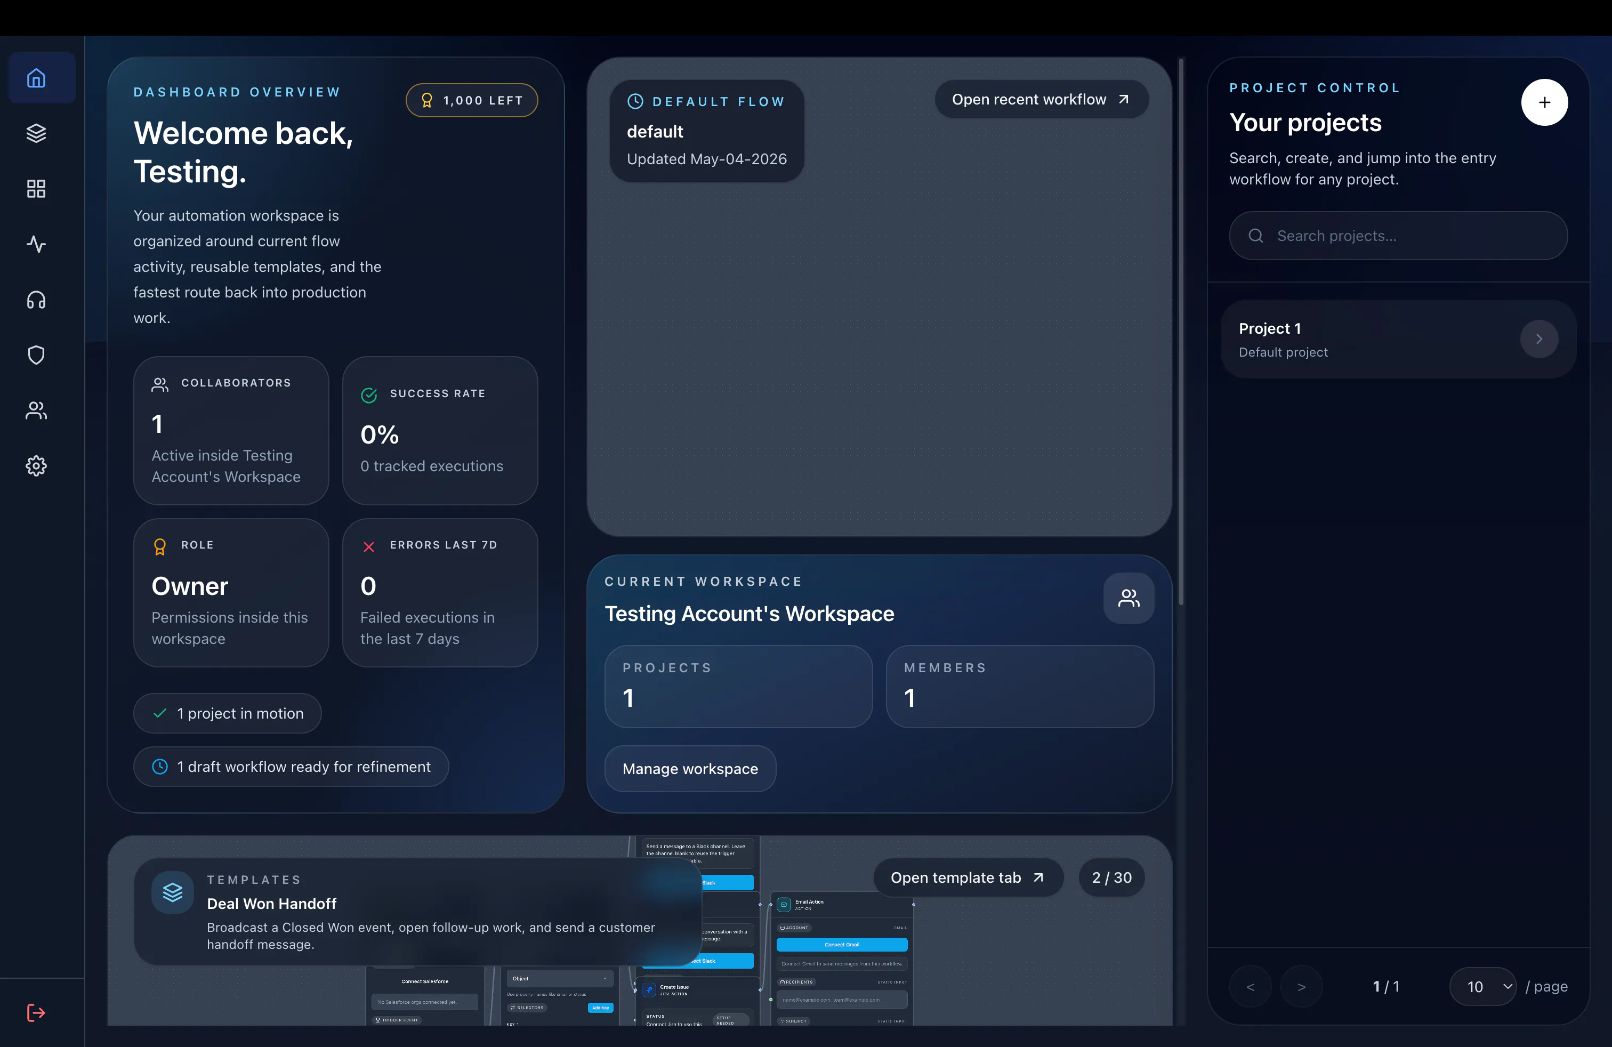Click the Errors Last 7D stat card
The image size is (1612, 1047).
(440, 593)
